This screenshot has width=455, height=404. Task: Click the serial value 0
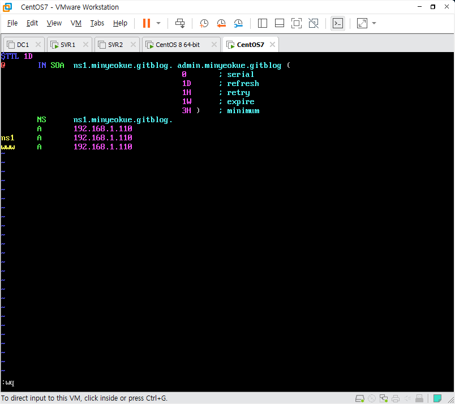184,75
